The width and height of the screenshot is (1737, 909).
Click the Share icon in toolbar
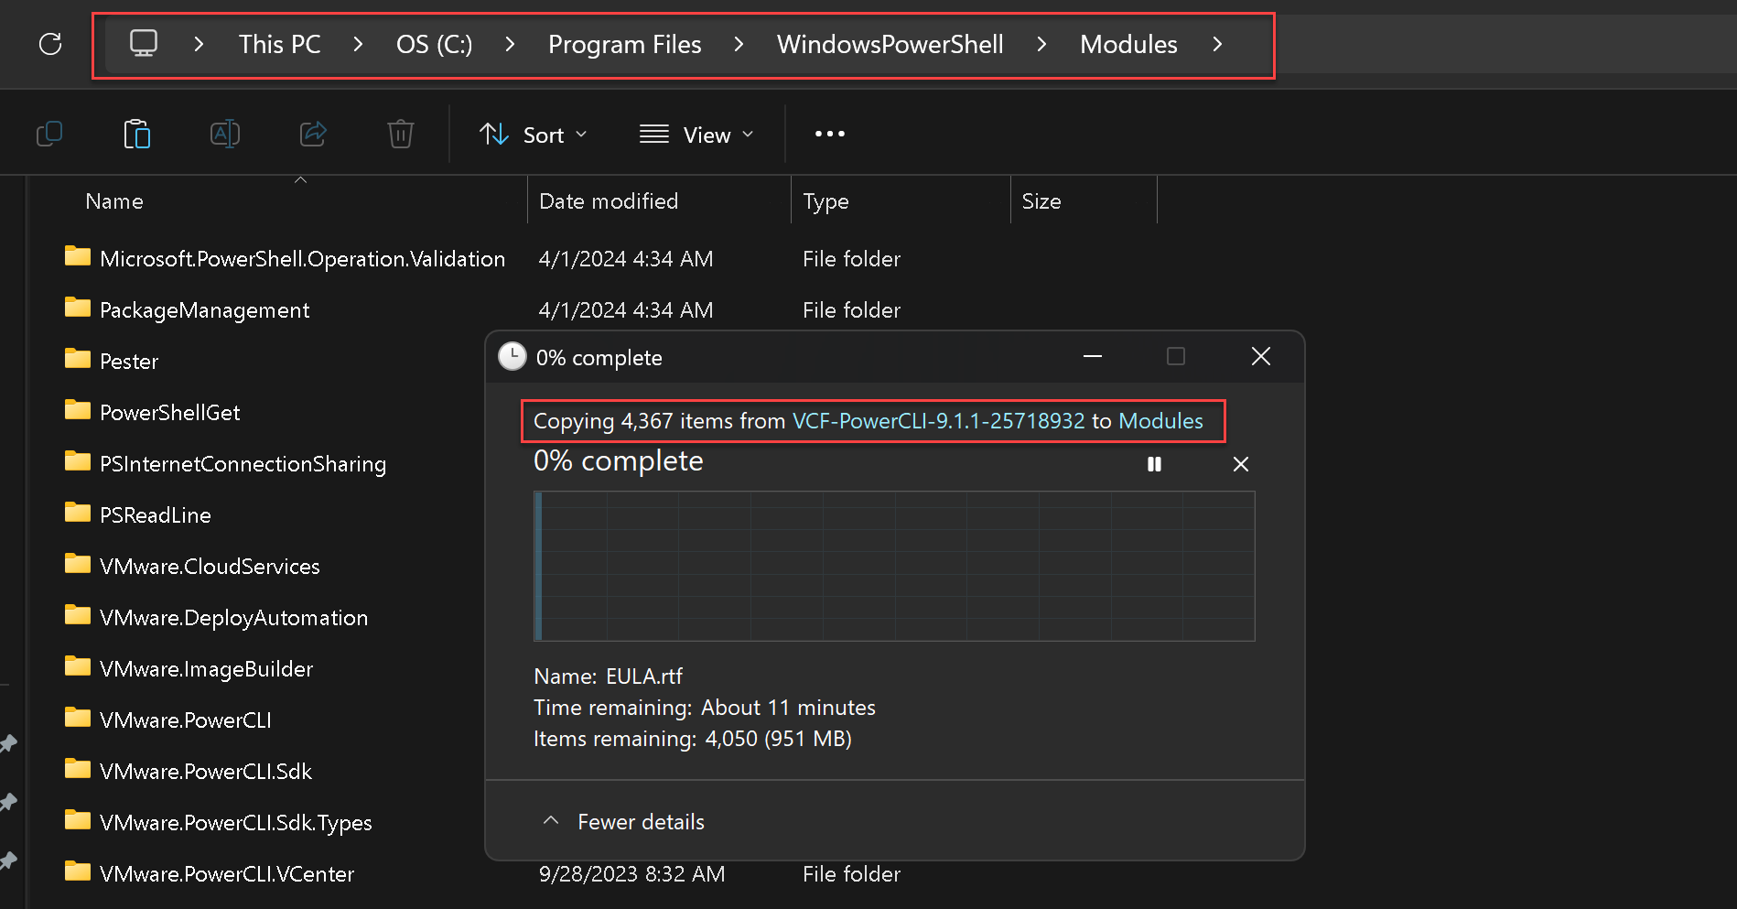[313, 135]
